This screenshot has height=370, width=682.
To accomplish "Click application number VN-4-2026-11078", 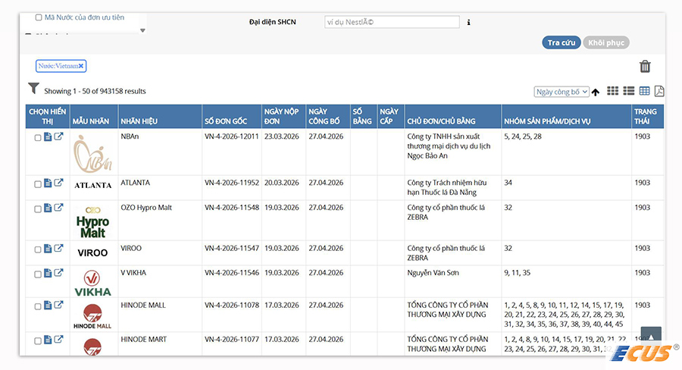I will [x=231, y=305].
